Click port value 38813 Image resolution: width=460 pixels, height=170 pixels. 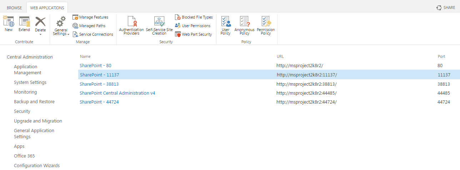[x=444, y=84]
